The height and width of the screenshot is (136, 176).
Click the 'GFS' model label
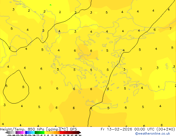coord(73,129)
